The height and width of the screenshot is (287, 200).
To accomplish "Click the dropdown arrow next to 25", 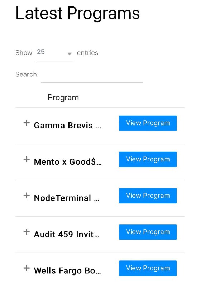I will [70, 54].
